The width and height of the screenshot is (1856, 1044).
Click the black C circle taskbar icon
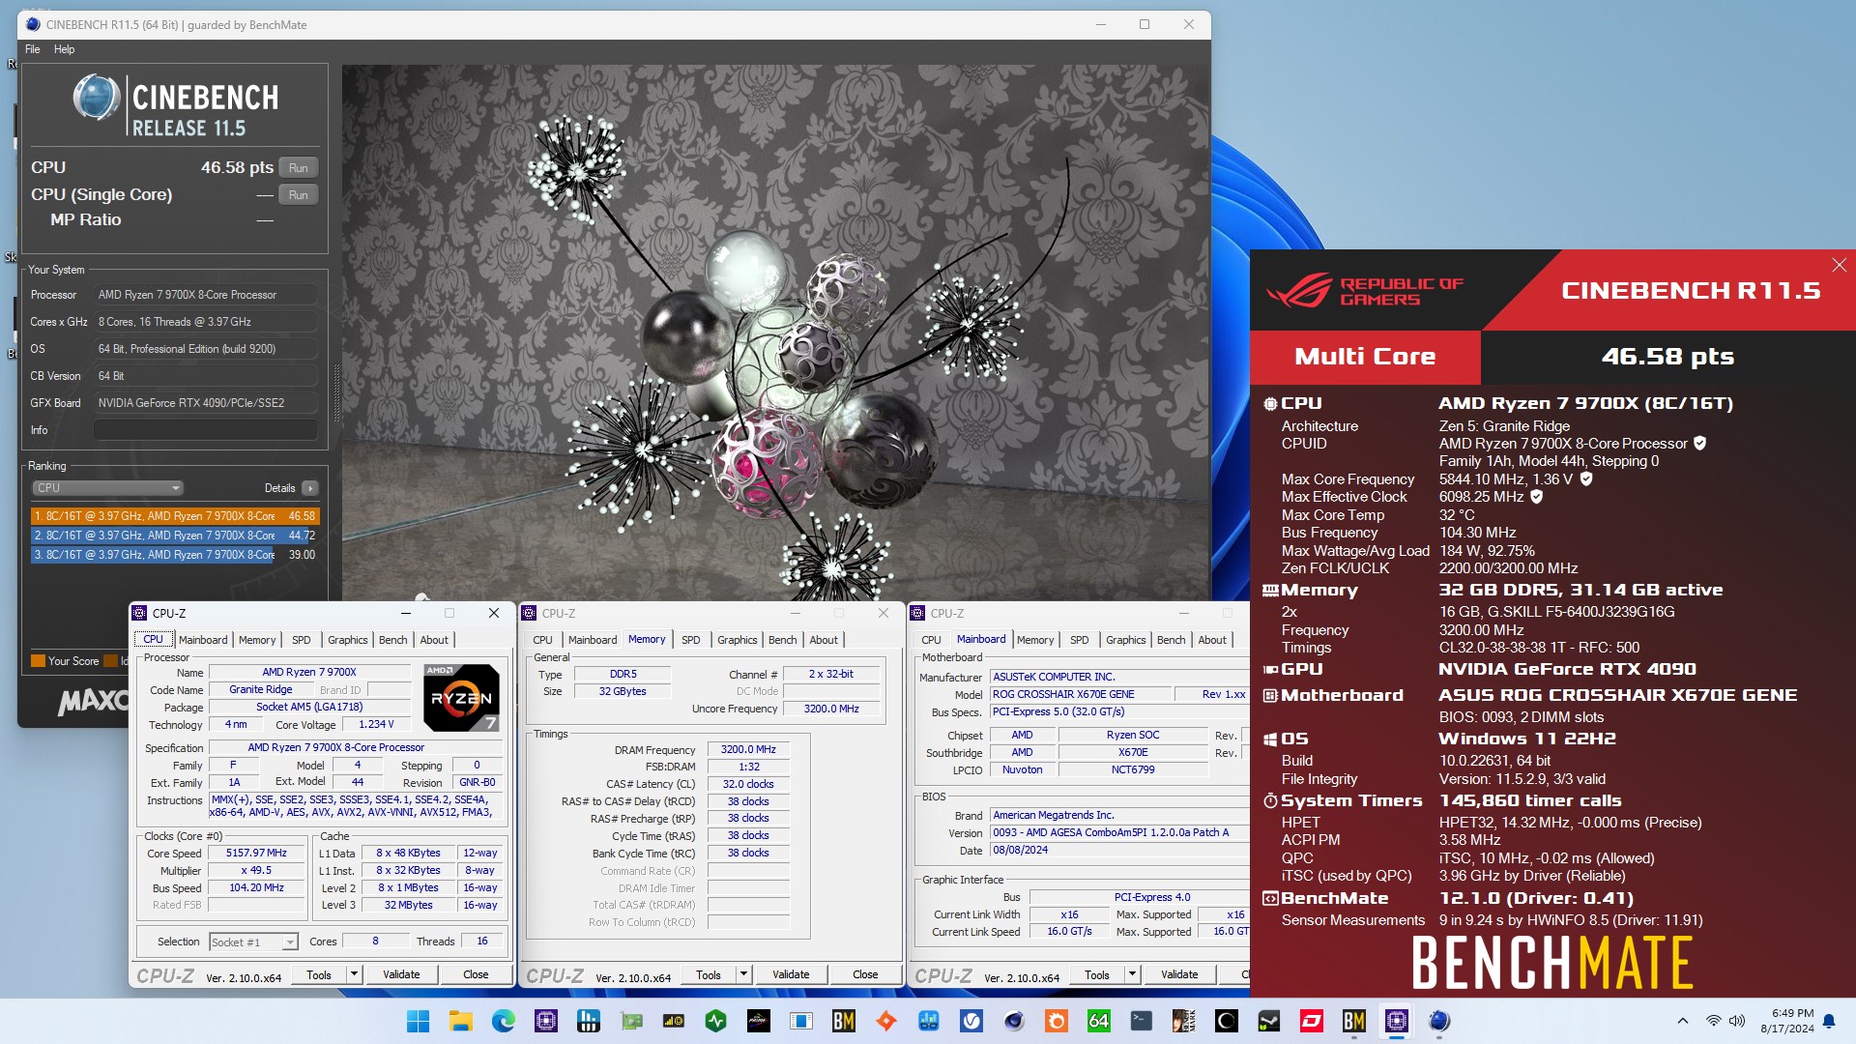1226,1021
